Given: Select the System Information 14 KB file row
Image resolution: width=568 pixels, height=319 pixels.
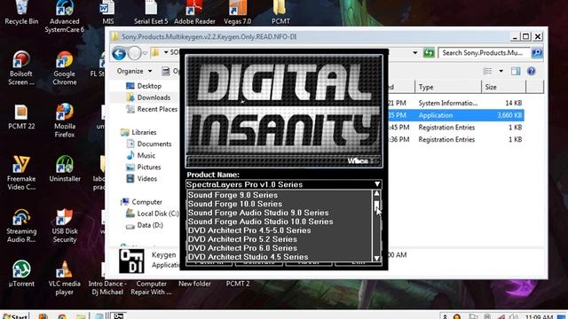Looking at the screenshot, I should pyautogui.click(x=455, y=103).
